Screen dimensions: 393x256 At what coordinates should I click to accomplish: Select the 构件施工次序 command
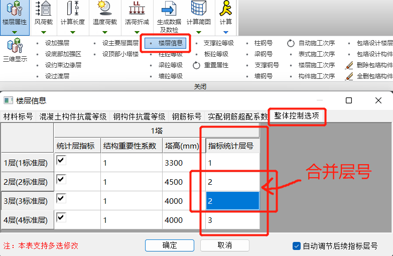317,76
